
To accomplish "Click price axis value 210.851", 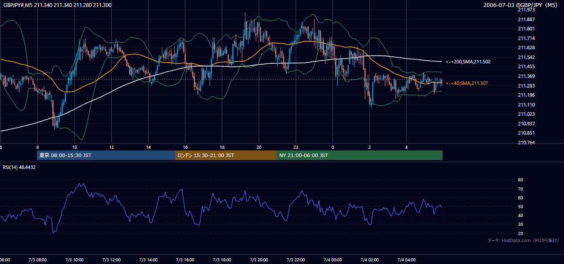I will tap(526, 133).
